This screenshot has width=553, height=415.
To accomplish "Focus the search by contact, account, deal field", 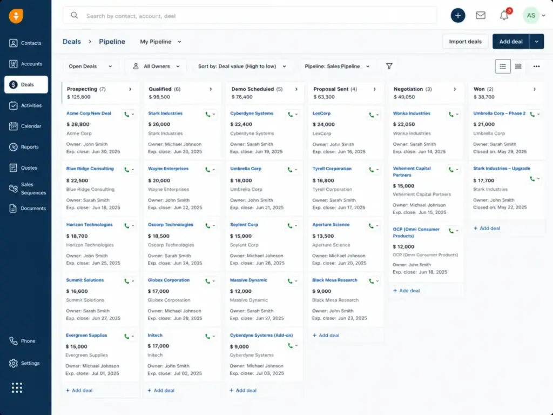I will click(x=250, y=16).
